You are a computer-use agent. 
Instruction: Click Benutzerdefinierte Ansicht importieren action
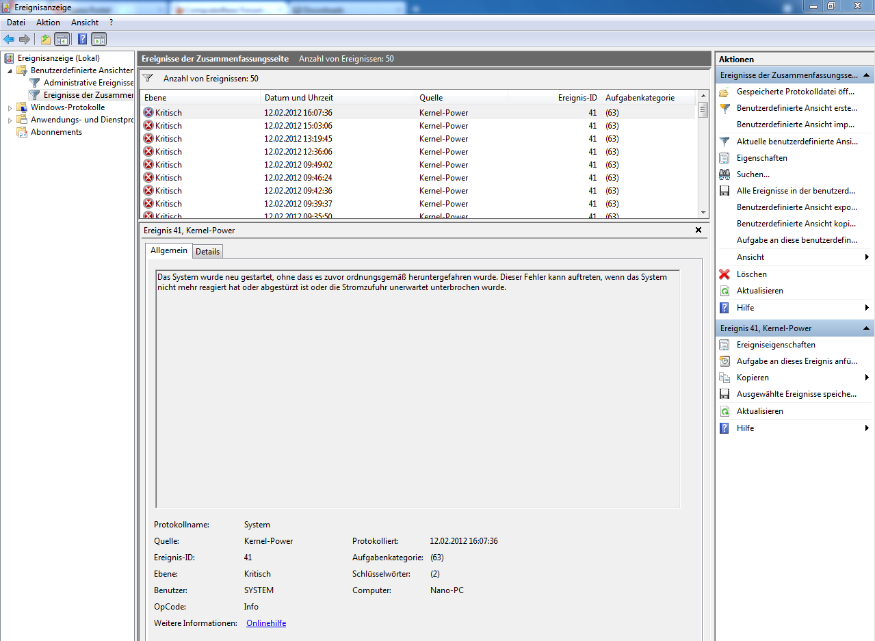click(x=796, y=125)
